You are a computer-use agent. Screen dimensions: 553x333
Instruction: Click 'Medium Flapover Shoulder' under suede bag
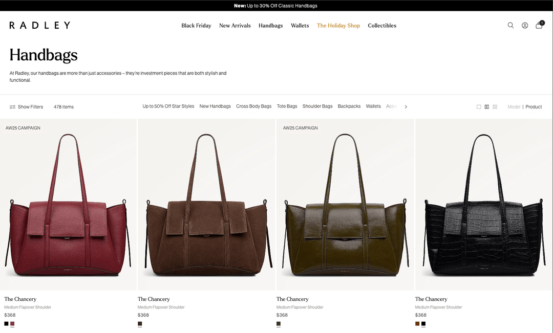coord(161,307)
